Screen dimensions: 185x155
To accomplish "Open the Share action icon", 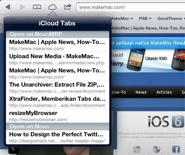I will point(68,7).
